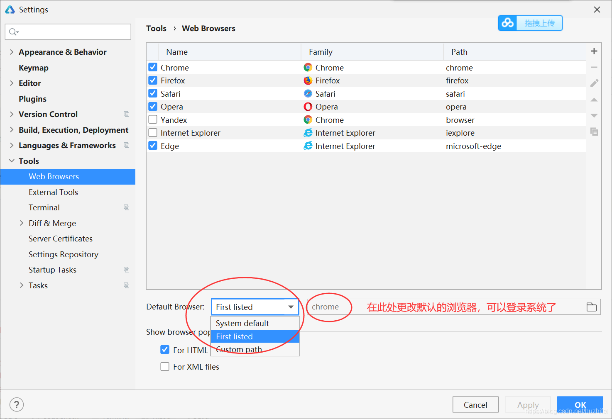This screenshot has width=612, height=419.
Task: Click the Apply button
Action: (x=528, y=405)
